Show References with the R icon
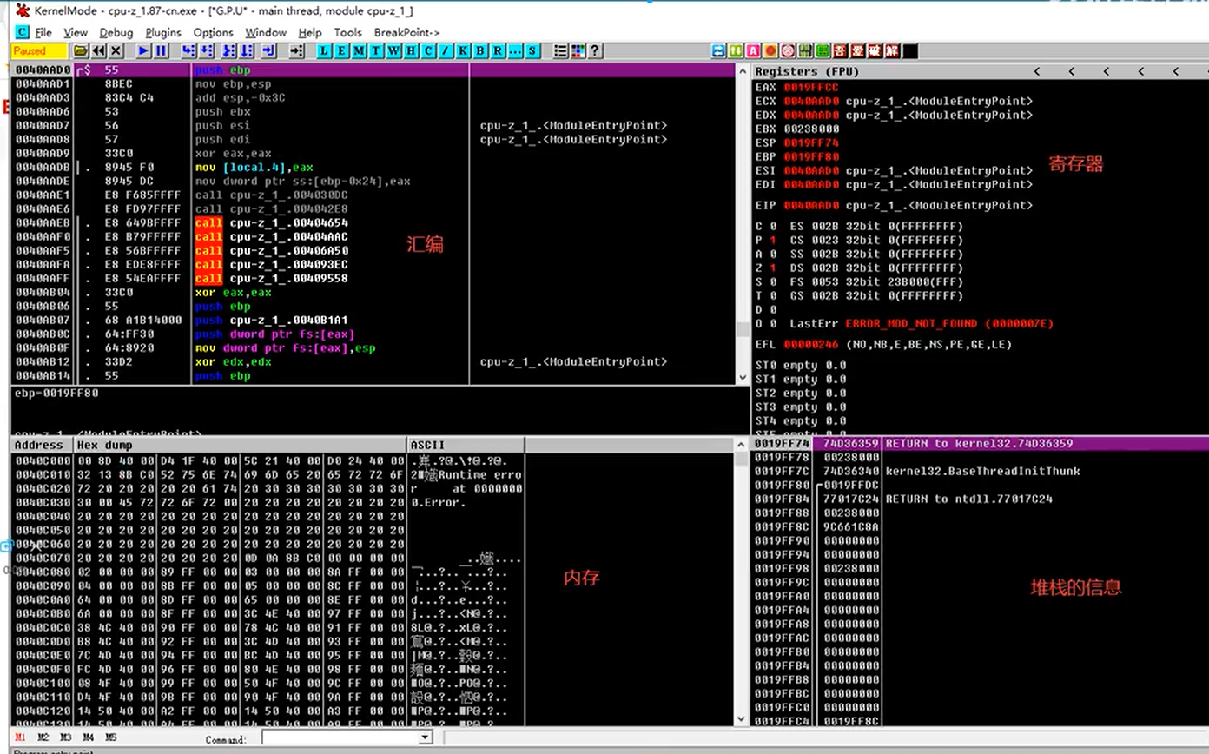Screen dimensions: 1209x754 pyautogui.click(x=499, y=51)
